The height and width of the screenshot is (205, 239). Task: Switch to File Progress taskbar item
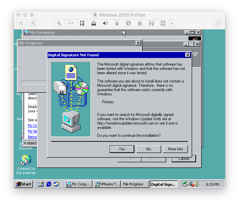click(135, 184)
